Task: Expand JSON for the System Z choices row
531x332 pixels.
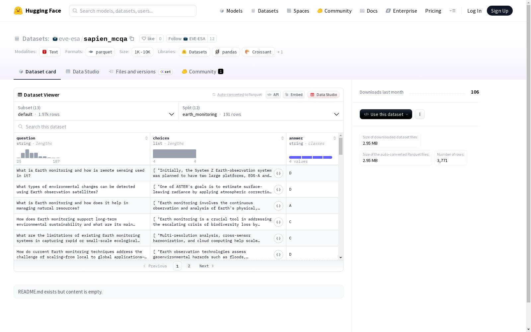Action: tap(278, 173)
